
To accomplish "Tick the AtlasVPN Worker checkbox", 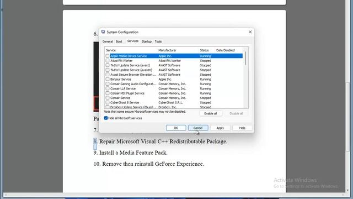I will pyautogui.click(x=108, y=61).
